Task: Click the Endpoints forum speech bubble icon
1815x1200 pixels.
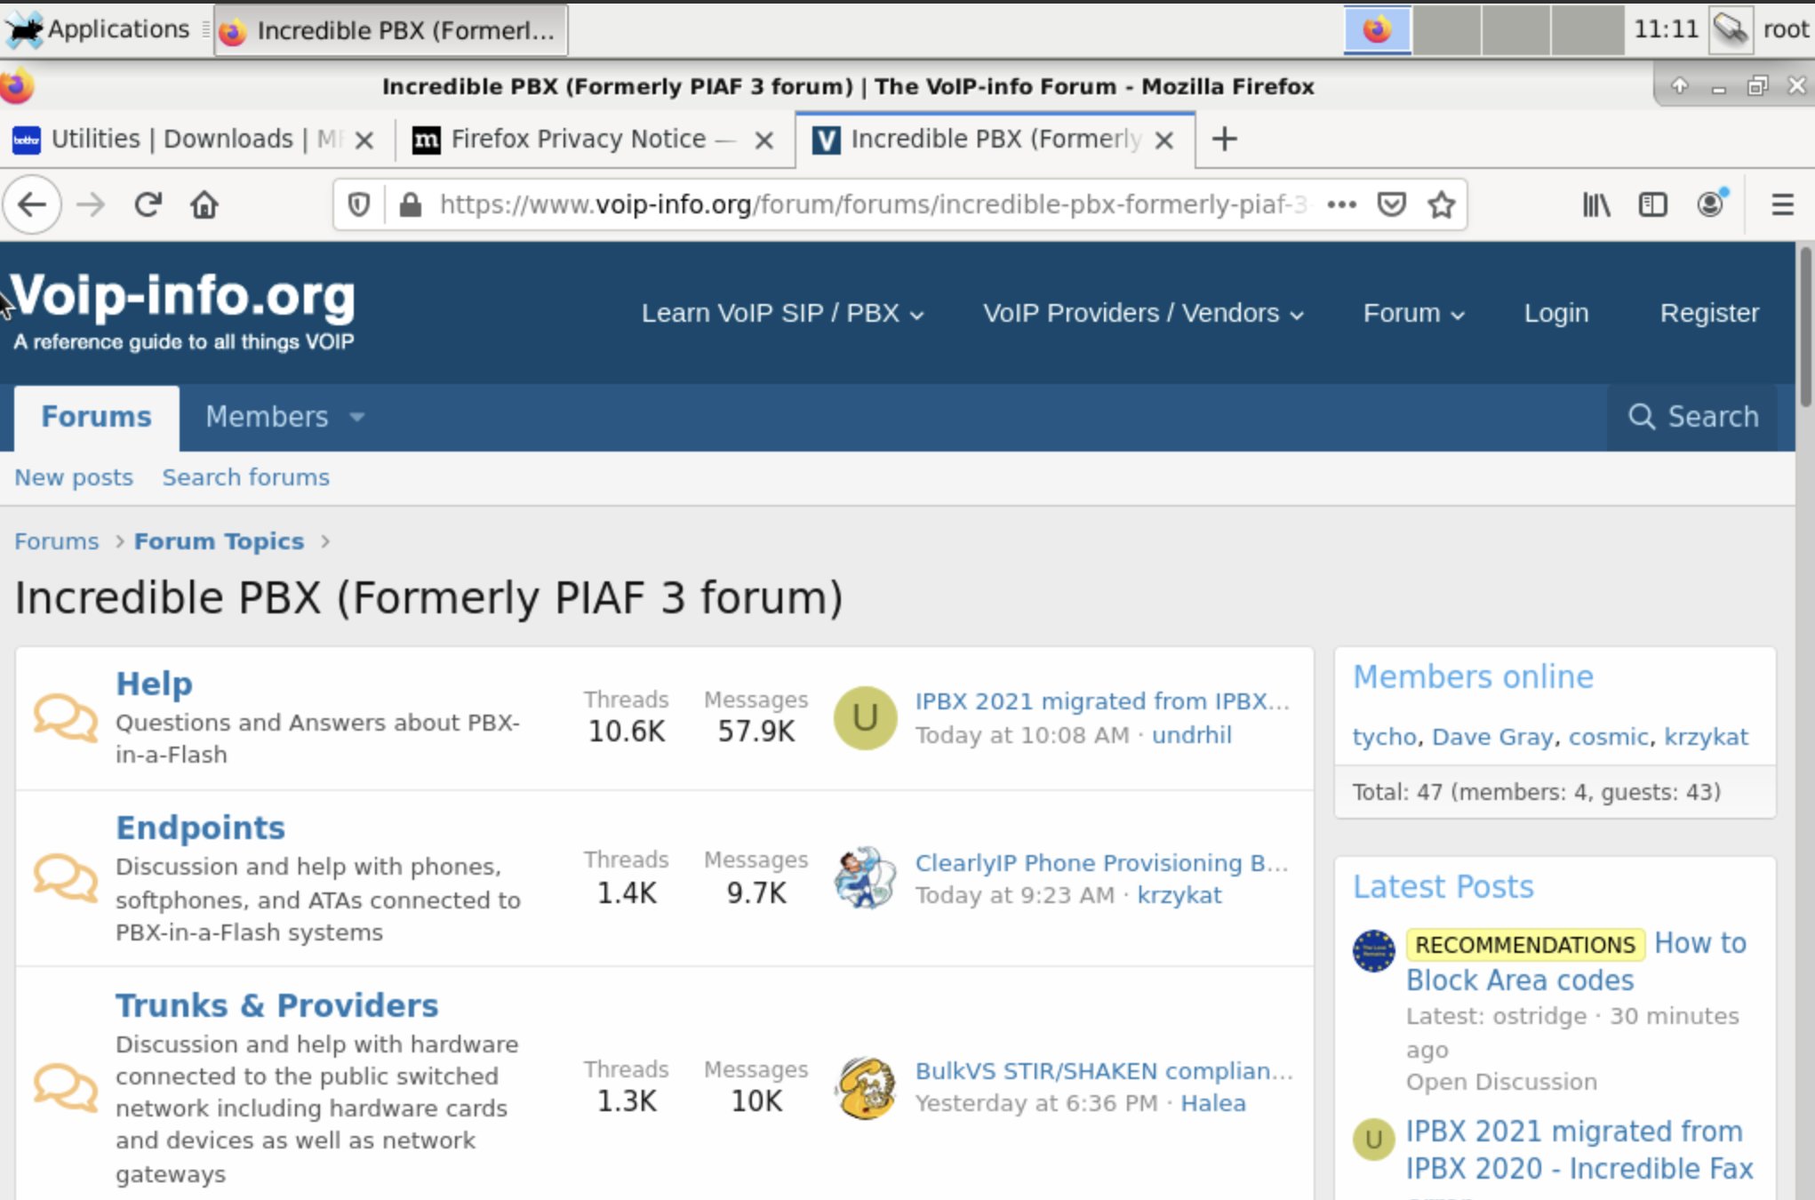Action: tap(66, 877)
